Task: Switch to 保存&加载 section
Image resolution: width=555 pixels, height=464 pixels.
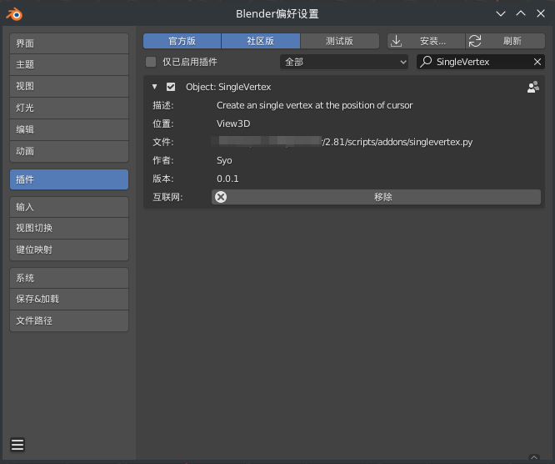Action: point(69,299)
